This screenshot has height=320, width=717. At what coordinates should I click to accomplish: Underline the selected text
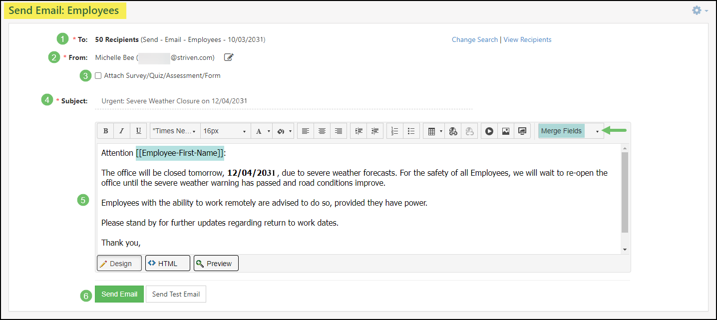138,131
